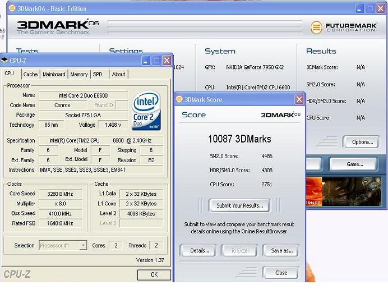
Task: Close the CPU-Z window
Action: [167, 61]
